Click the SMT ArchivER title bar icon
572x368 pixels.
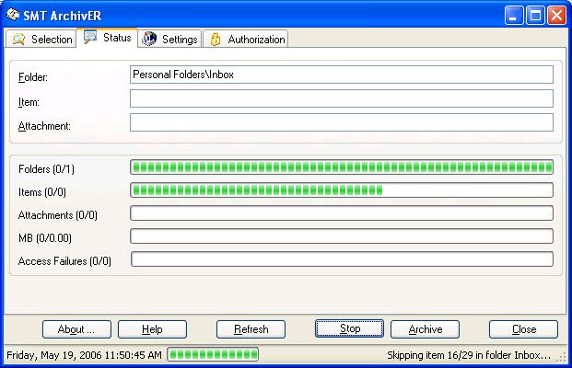13,15
